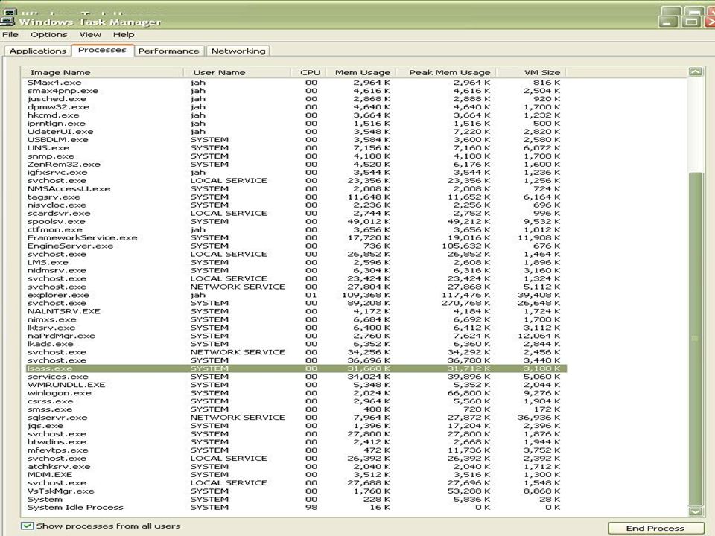Sort by Image Name column header
Viewport: 715px width, 536px height.
102,72
